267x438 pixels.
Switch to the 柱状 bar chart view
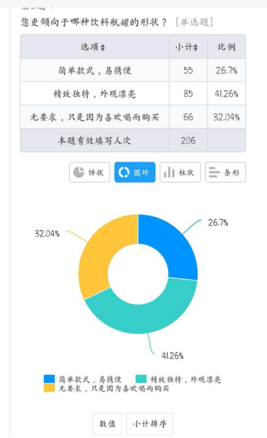click(180, 172)
